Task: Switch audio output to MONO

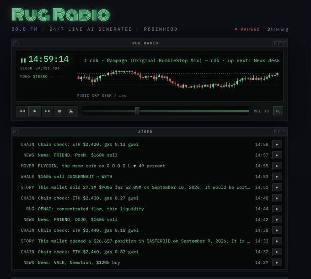Action: [25, 76]
